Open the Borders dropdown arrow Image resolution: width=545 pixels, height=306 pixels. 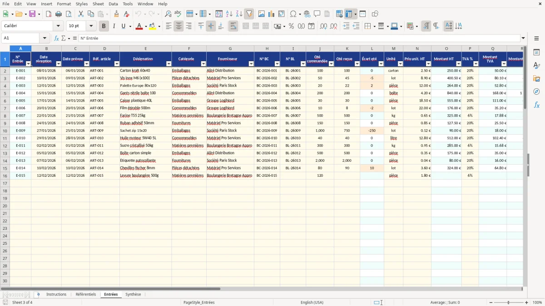click(x=374, y=26)
